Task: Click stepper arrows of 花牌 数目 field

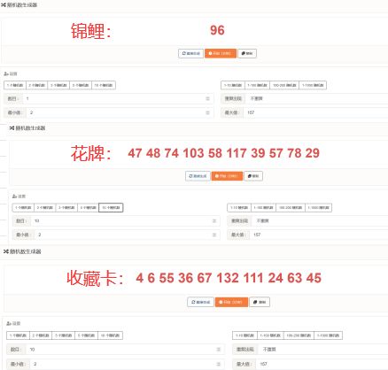Action: point(214,221)
